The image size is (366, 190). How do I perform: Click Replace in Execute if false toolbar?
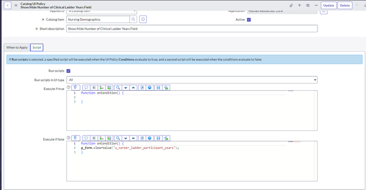pyautogui.click(x=101, y=138)
